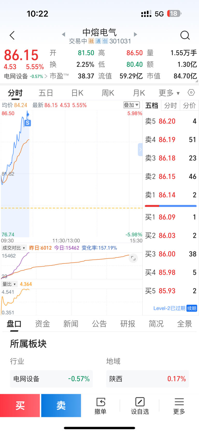Go to next stock with right triangle
The width and height of the screenshot is (199, 433).
click(135, 34)
